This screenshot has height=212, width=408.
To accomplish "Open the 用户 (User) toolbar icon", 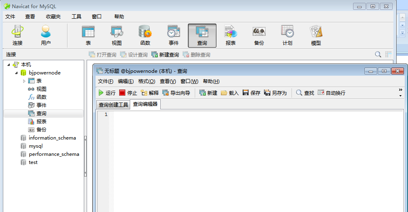I will [46, 35].
